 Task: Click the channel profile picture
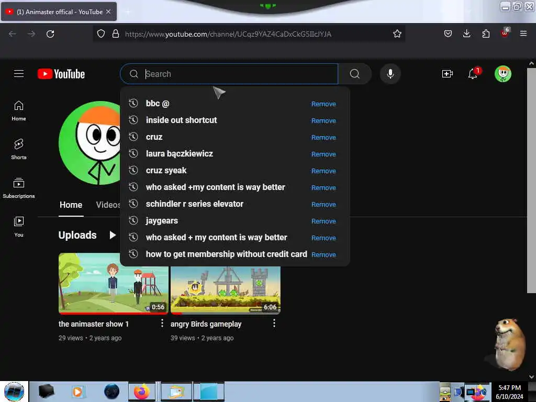(90, 143)
